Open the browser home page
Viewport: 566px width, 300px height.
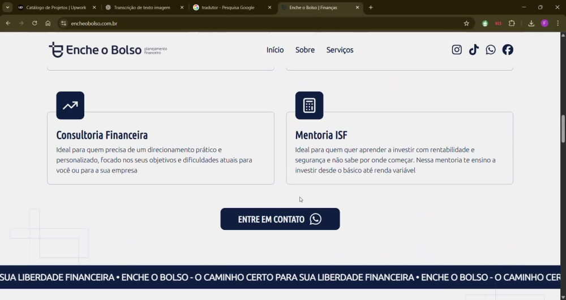[x=48, y=23]
